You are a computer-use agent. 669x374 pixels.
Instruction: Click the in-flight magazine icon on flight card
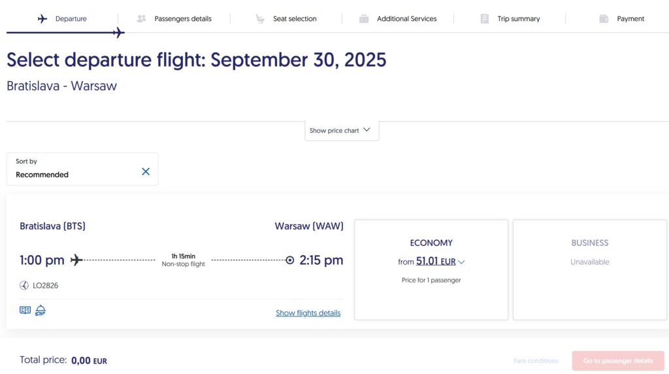(25, 311)
